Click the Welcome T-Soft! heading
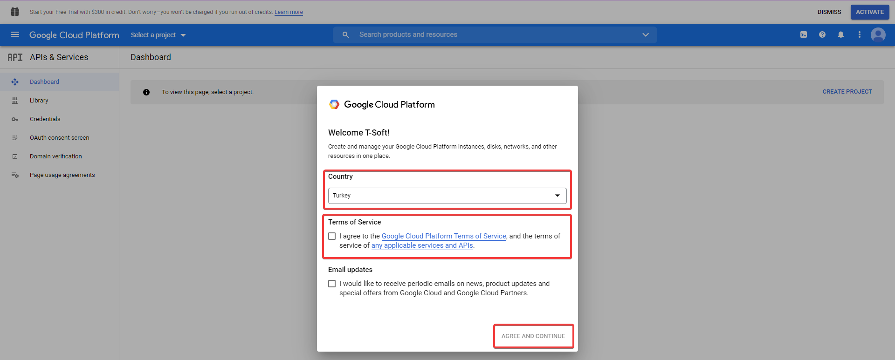This screenshot has height=360, width=895. click(358, 133)
